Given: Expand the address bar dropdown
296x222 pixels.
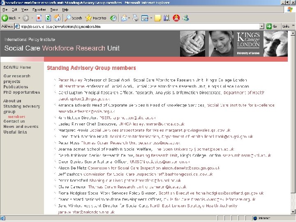Looking at the screenshot, I should point(261,26).
